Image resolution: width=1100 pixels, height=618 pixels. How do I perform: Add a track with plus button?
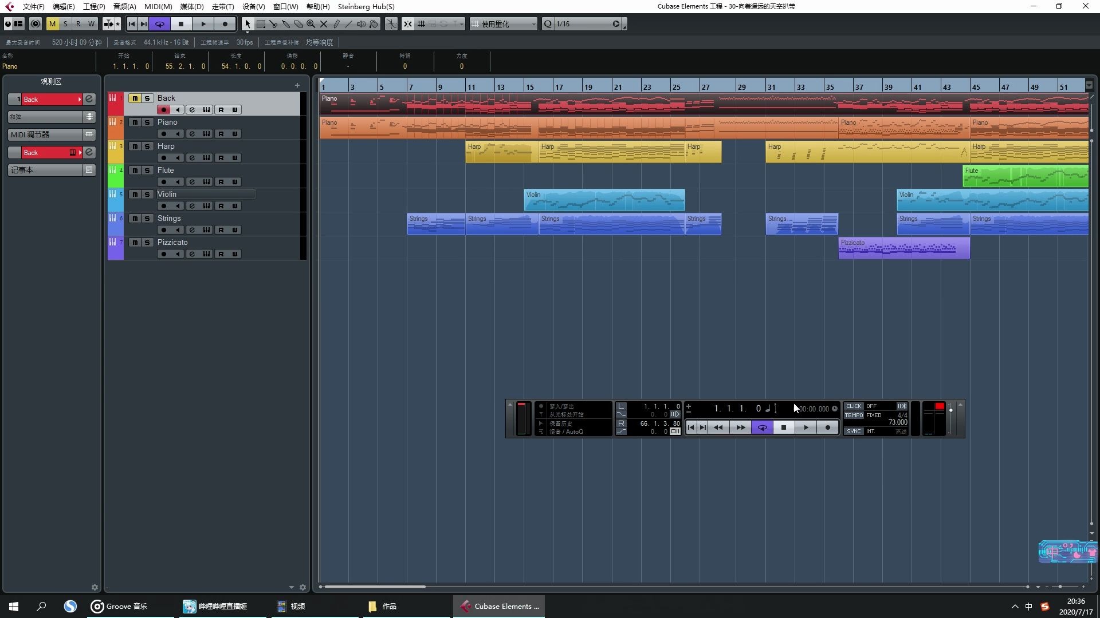297,85
